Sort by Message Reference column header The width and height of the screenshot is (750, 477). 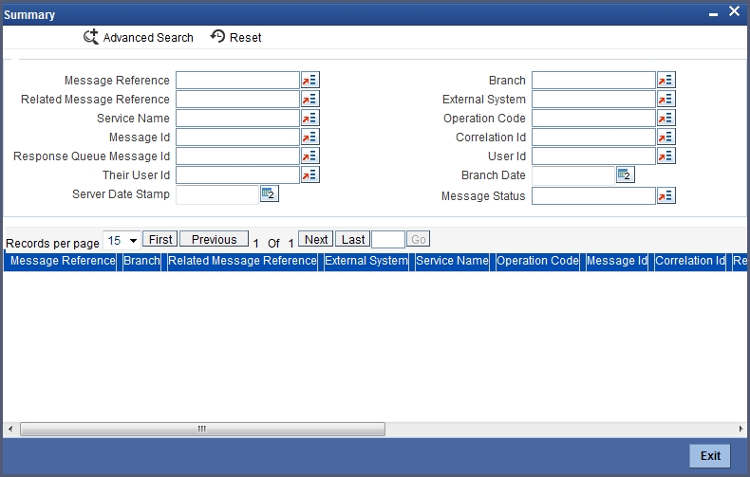63,261
